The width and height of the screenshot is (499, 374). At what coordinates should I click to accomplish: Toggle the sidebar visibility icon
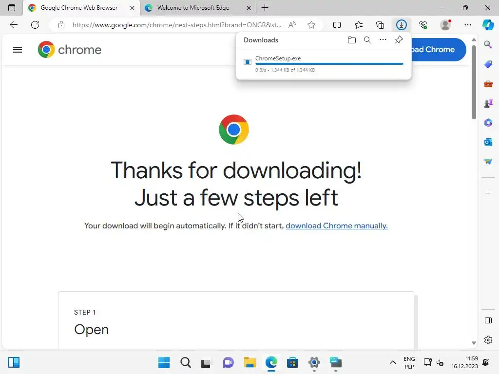(488, 320)
